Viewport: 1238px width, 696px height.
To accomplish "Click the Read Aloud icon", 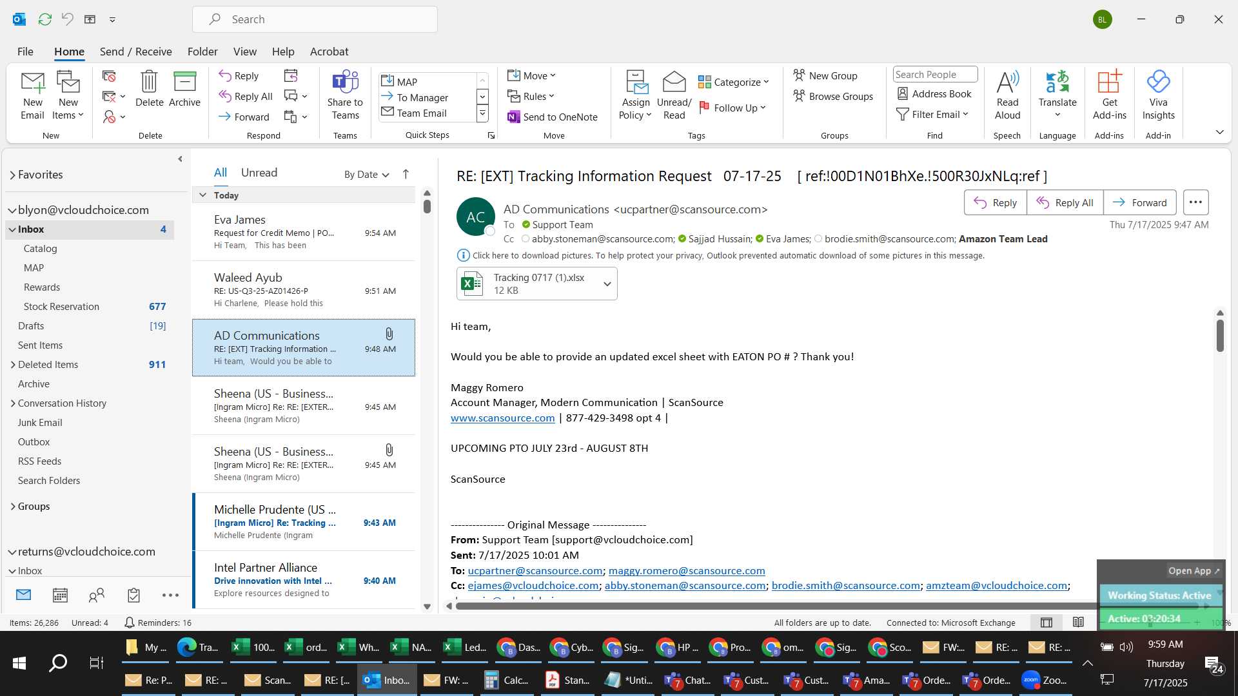I will pos(1007,95).
